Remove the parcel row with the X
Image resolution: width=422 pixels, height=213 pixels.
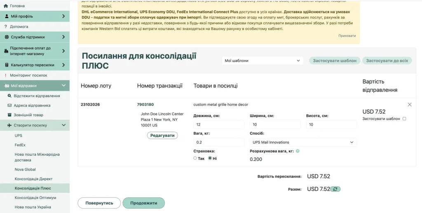[410, 105]
